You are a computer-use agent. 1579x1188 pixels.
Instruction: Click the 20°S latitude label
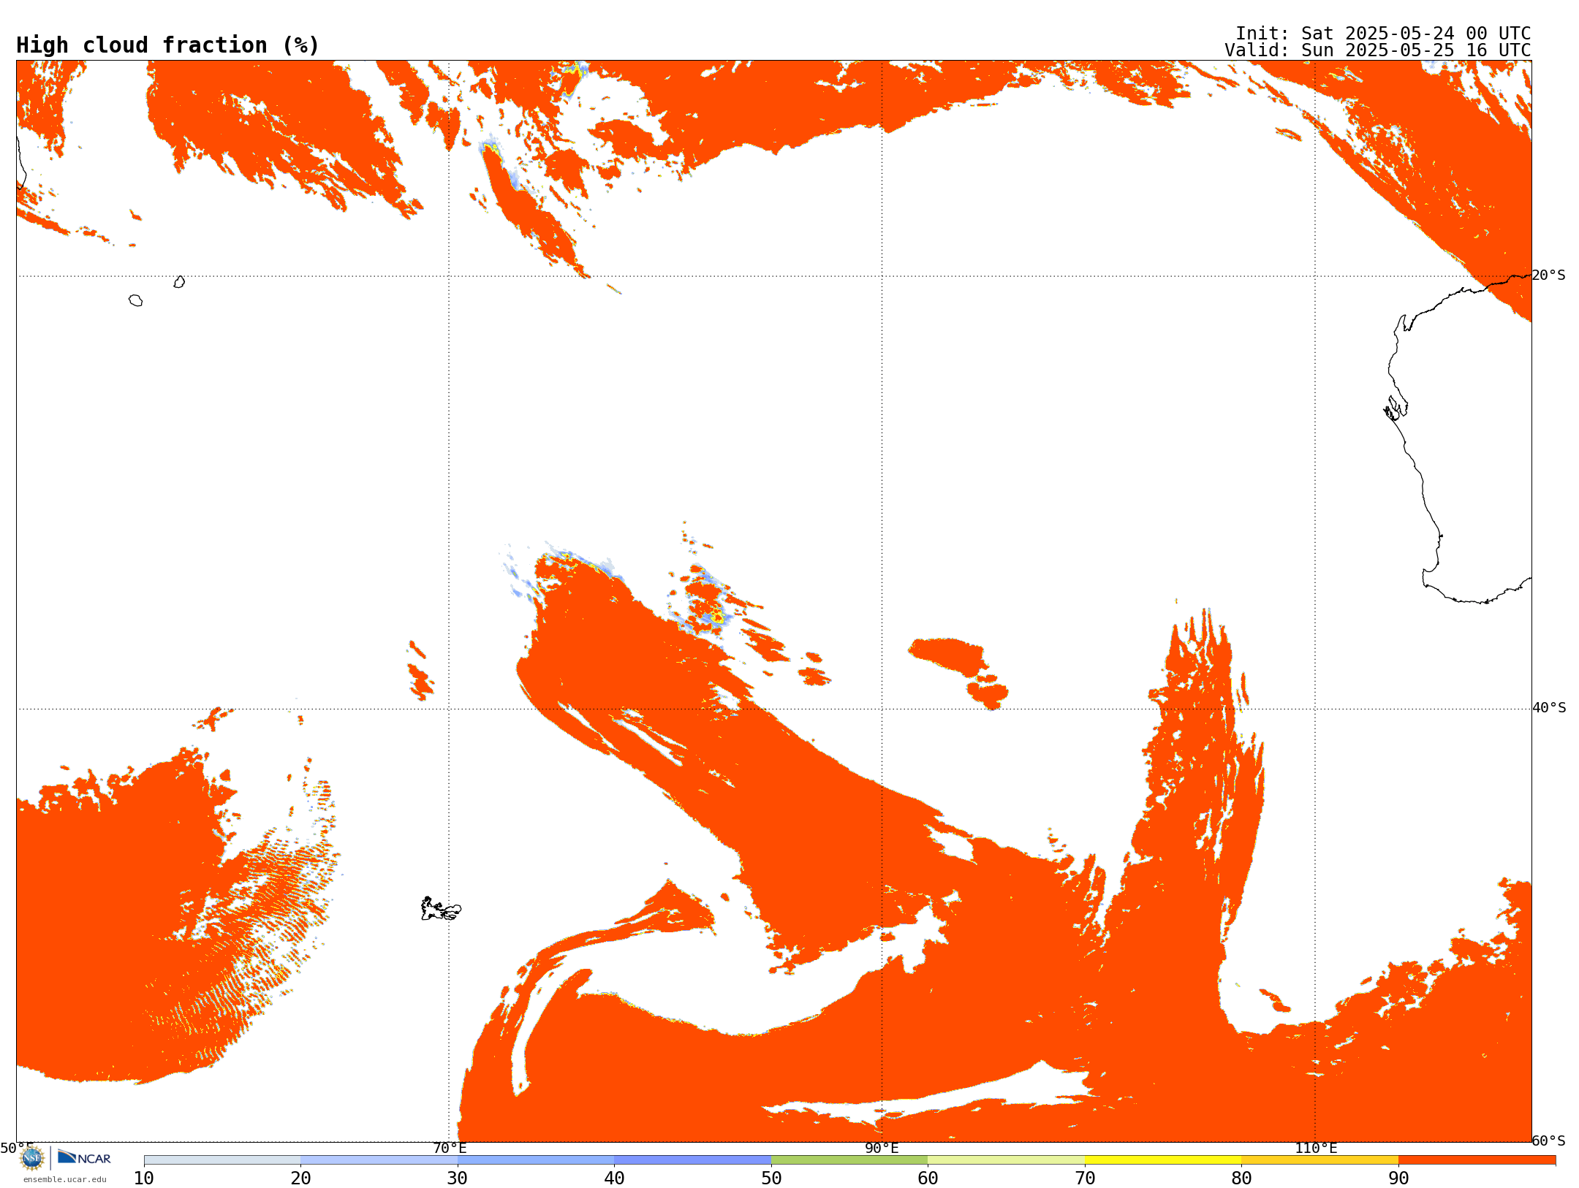click(x=1549, y=275)
